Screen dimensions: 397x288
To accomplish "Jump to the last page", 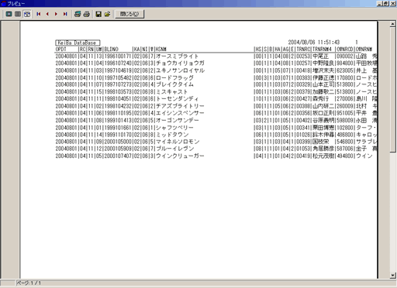I will (x=65, y=14).
